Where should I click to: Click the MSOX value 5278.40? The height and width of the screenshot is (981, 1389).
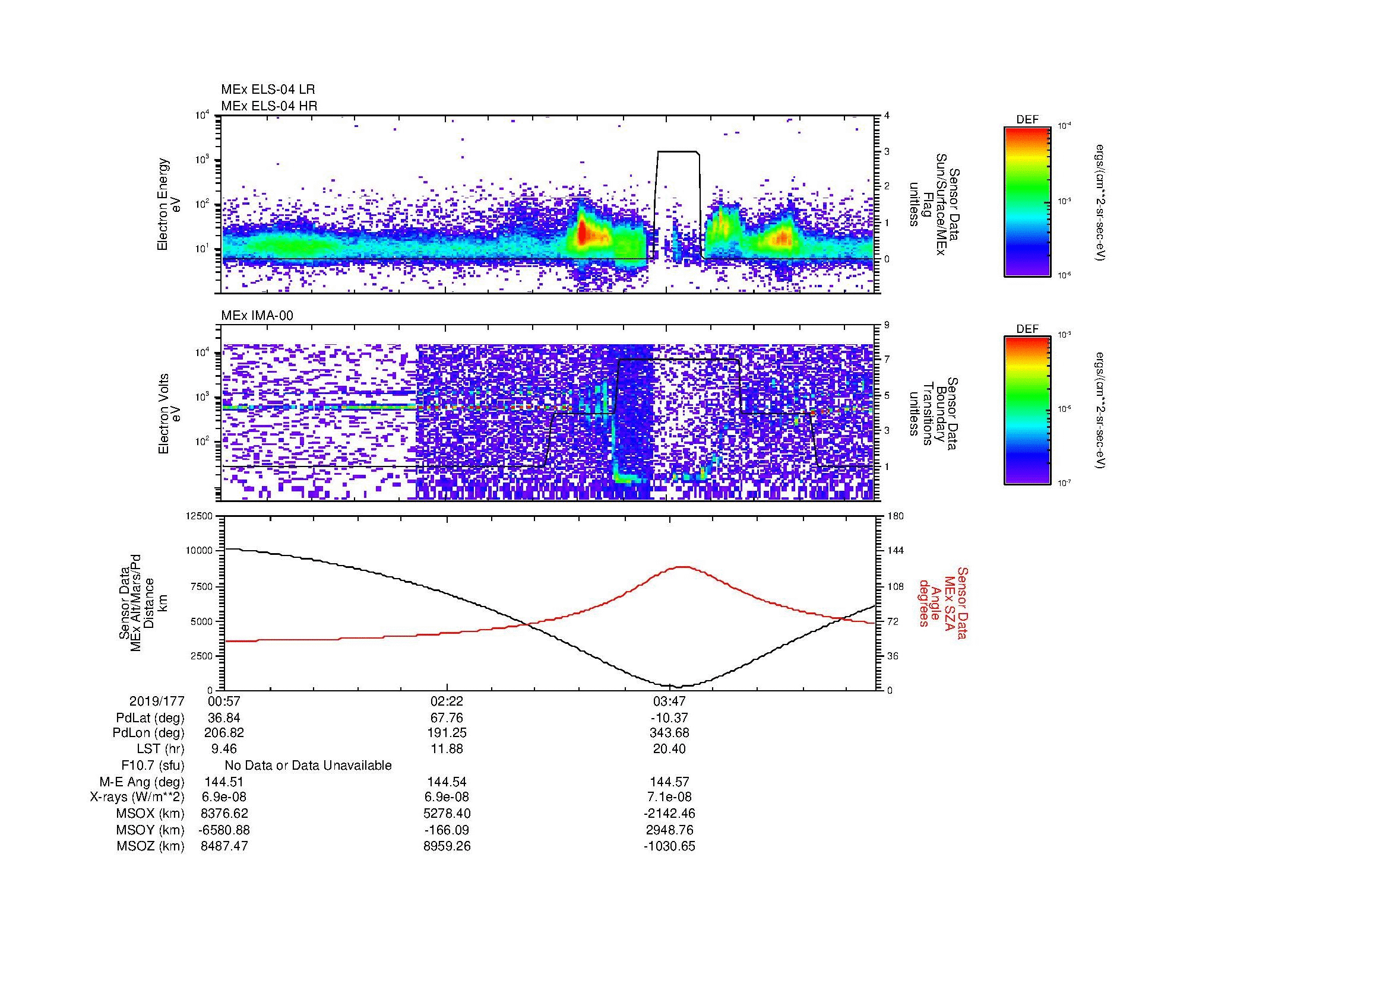tap(447, 814)
